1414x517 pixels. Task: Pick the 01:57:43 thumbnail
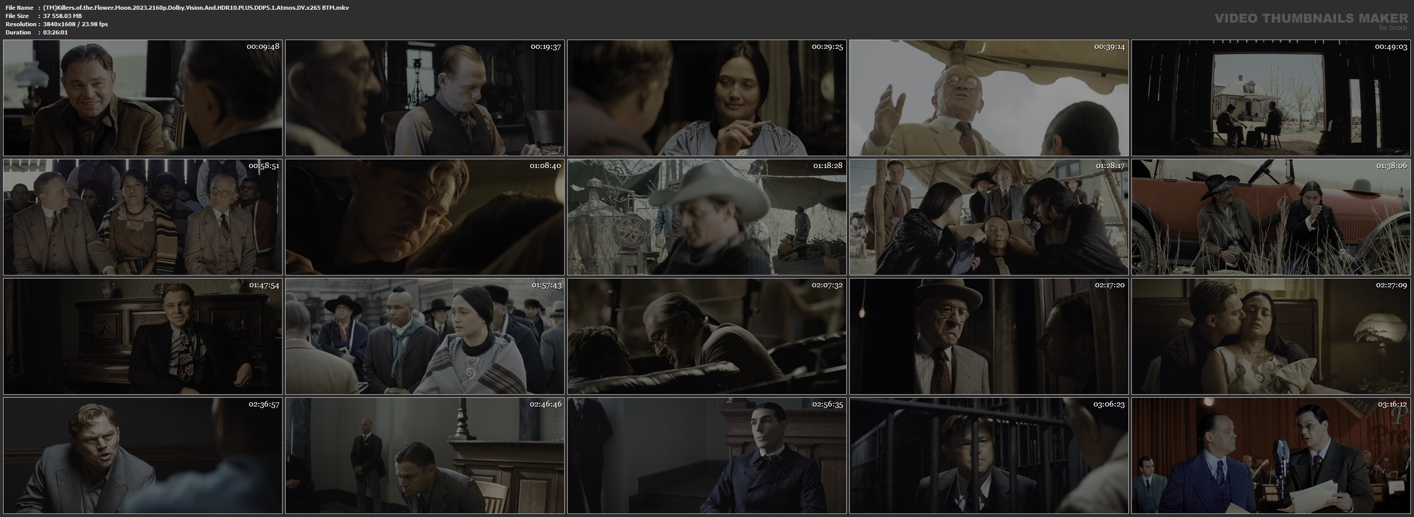tap(425, 337)
